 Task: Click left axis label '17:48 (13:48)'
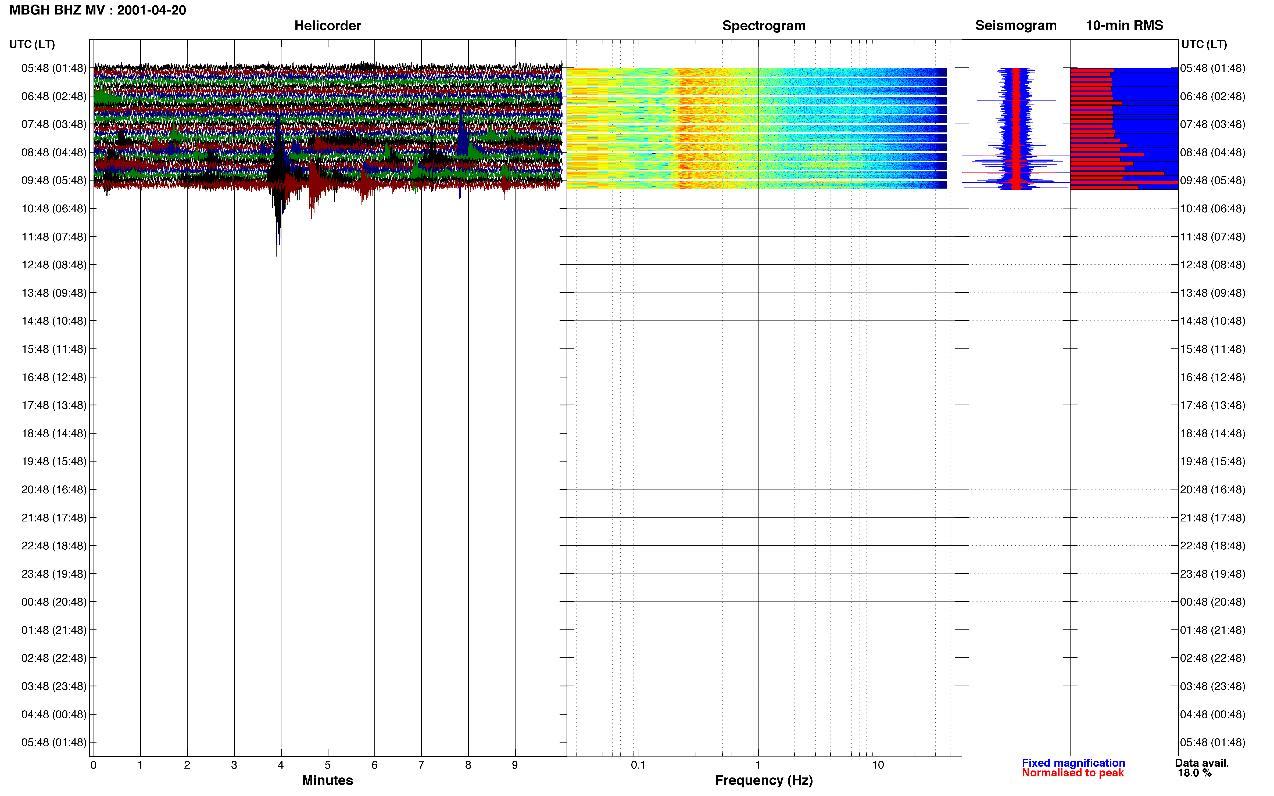click(x=54, y=405)
